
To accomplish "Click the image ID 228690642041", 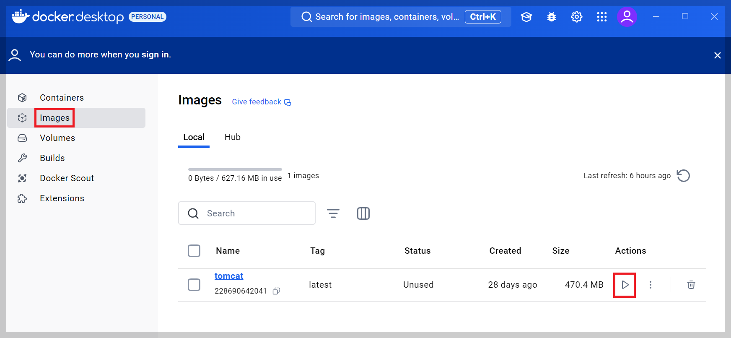I will [241, 291].
